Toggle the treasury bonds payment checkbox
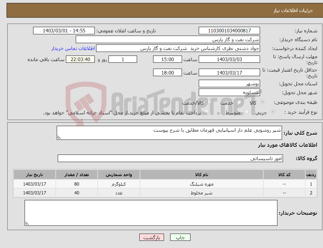 click(206, 112)
